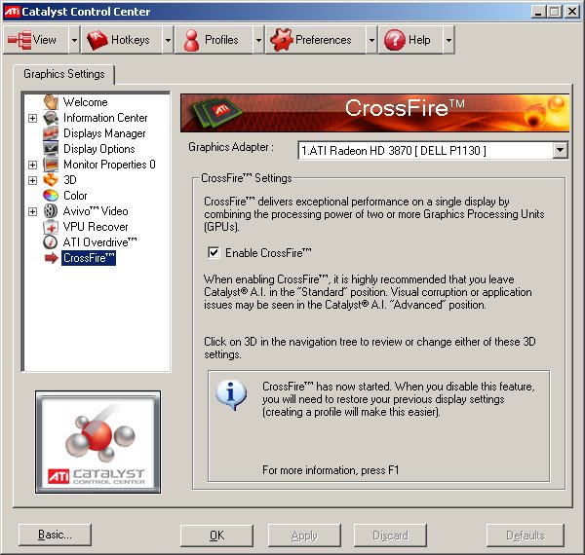Open the Profiles dropdown arrow
This screenshot has width=585, height=555.
(x=258, y=40)
